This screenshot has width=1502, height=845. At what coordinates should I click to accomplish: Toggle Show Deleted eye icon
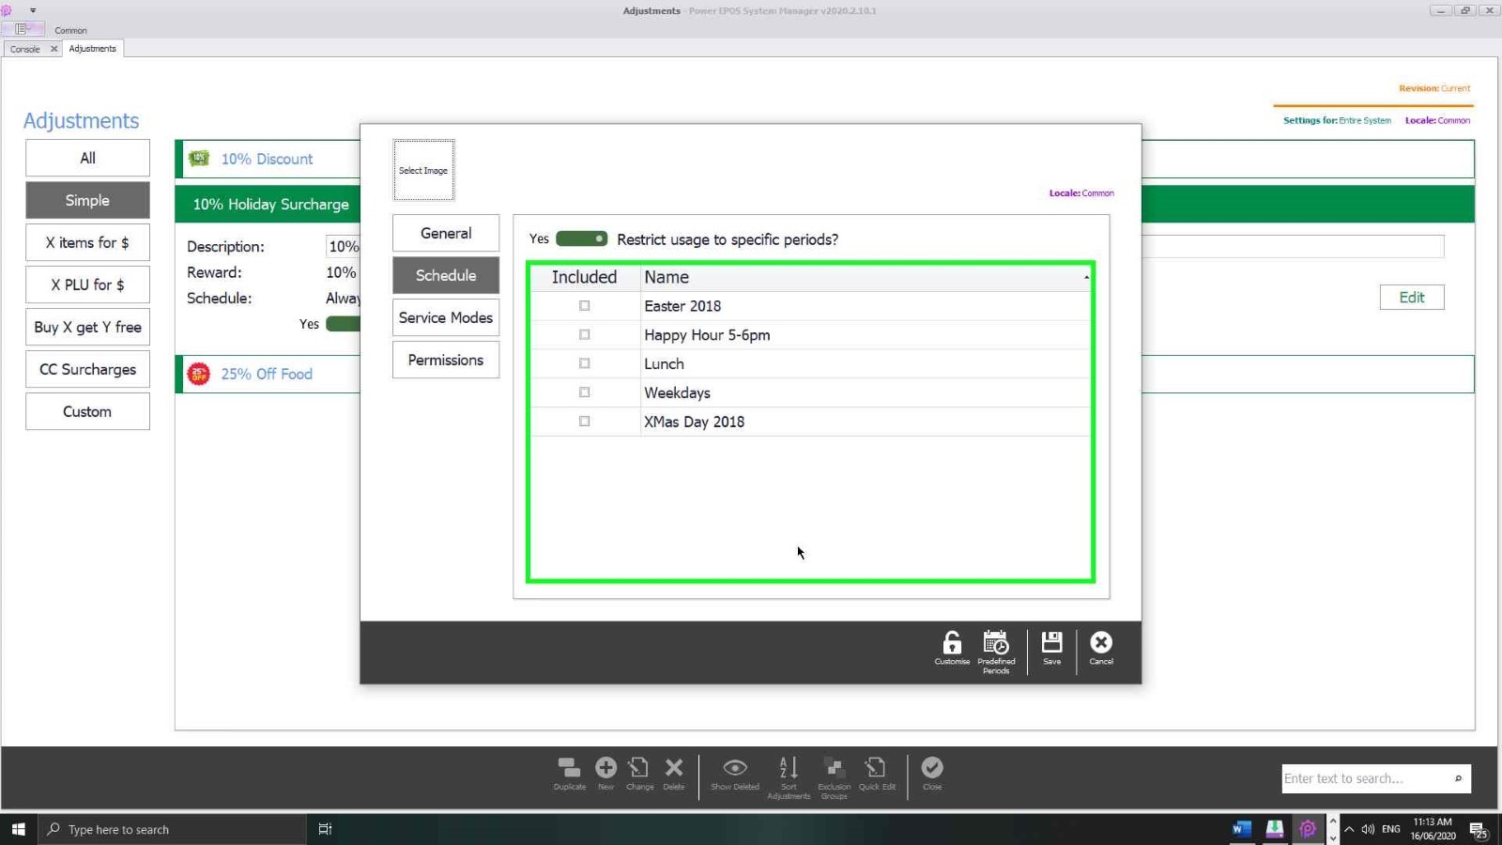735,774
